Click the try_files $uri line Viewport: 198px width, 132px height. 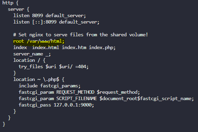[54, 67]
